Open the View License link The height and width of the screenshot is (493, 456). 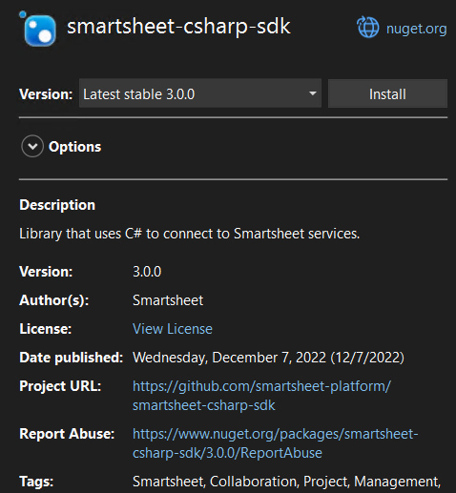click(173, 329)
